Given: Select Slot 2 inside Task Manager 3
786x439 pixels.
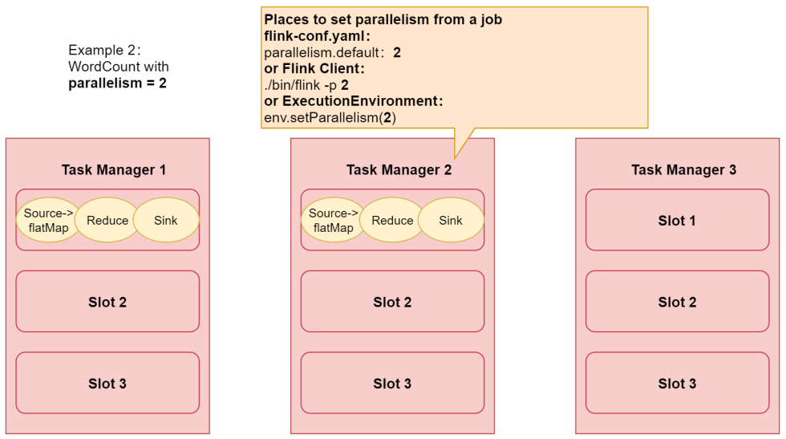Looking at the screenshot, I should pyautogui.click(x=677, y=302).
